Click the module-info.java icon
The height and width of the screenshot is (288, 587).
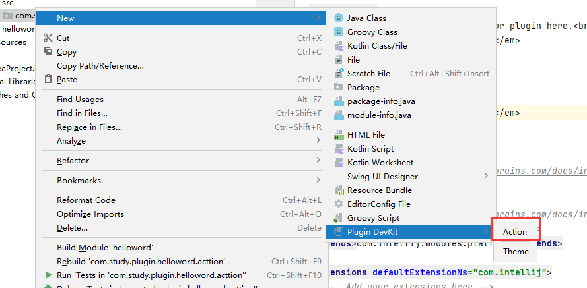pos(339,115)
